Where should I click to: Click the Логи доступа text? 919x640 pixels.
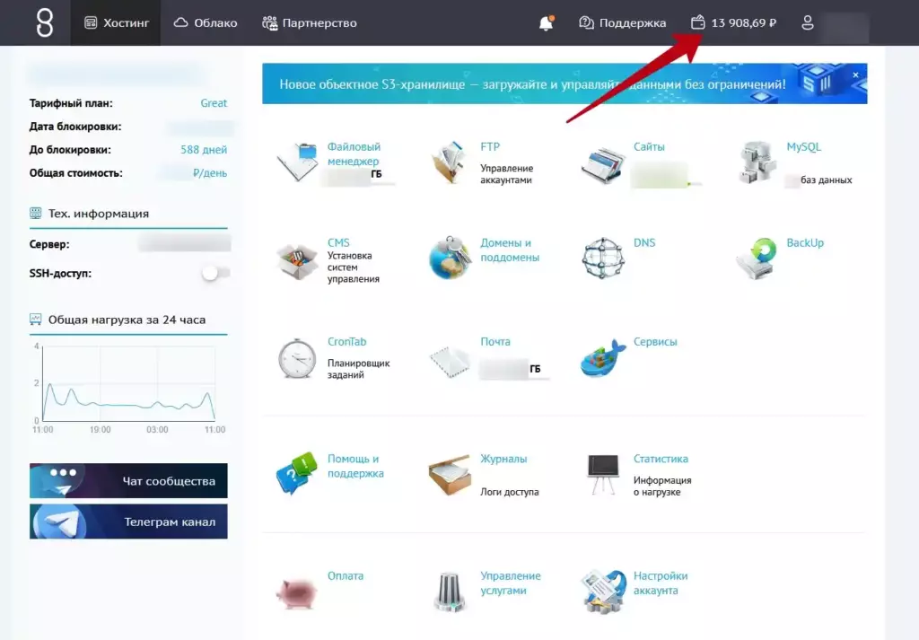pyautogui.click(x=510, y=492)
